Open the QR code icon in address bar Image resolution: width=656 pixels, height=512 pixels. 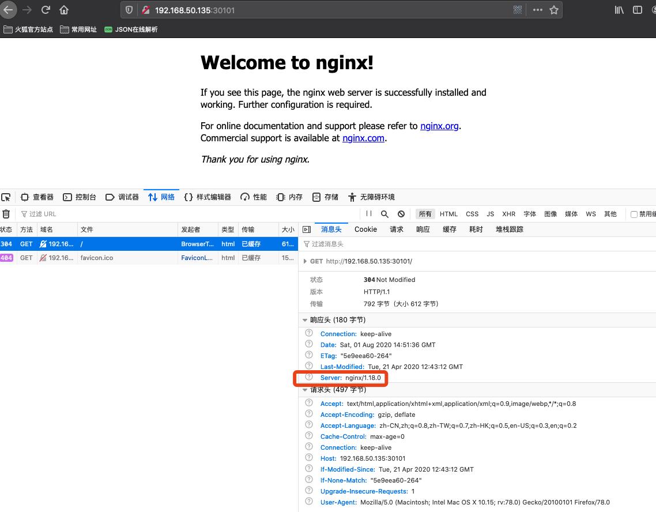(518, 10)
